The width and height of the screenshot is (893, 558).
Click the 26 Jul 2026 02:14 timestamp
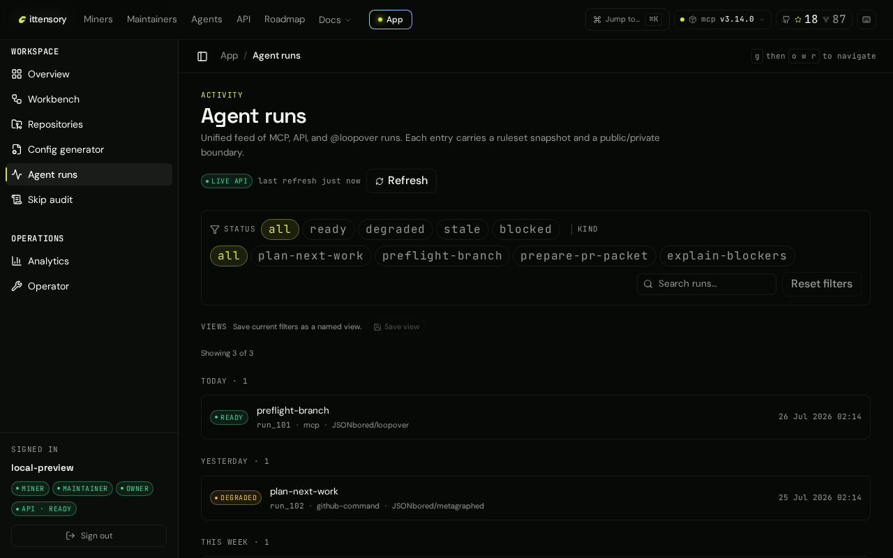[820, 417]
